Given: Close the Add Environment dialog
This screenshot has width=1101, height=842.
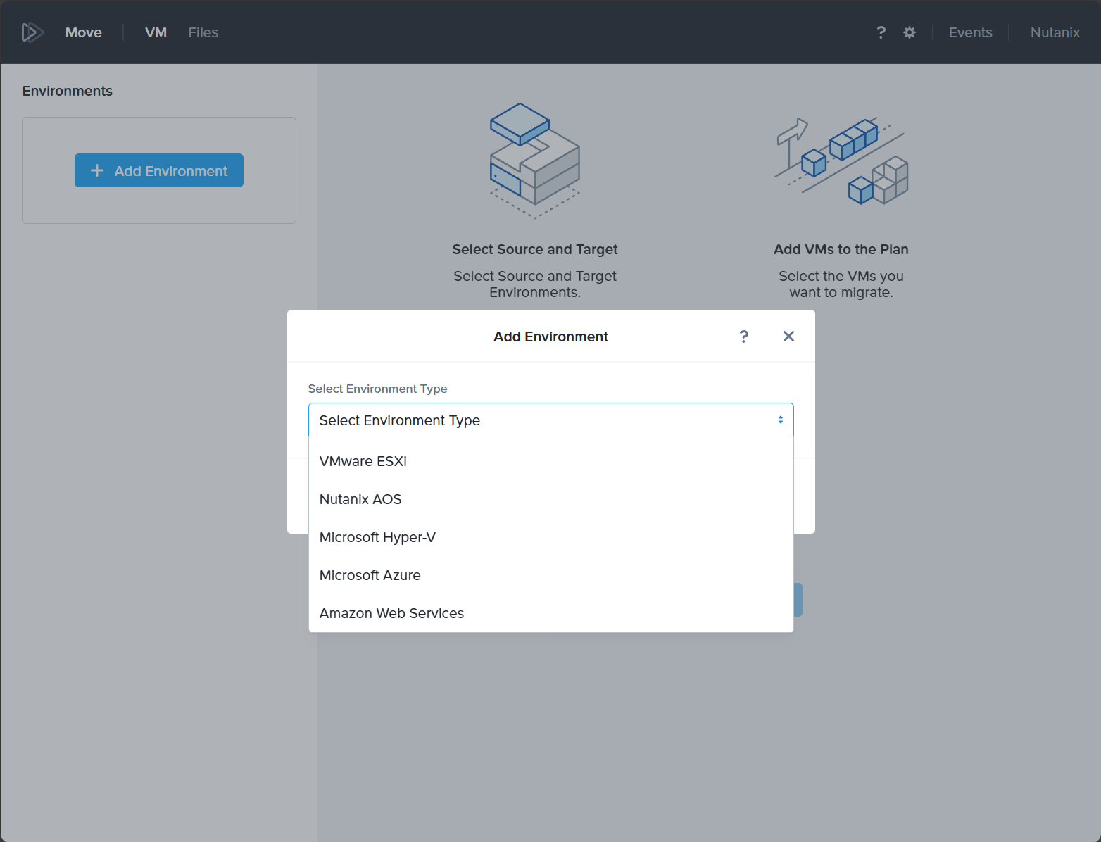Looking at the screenshot, I should point(788,337).
